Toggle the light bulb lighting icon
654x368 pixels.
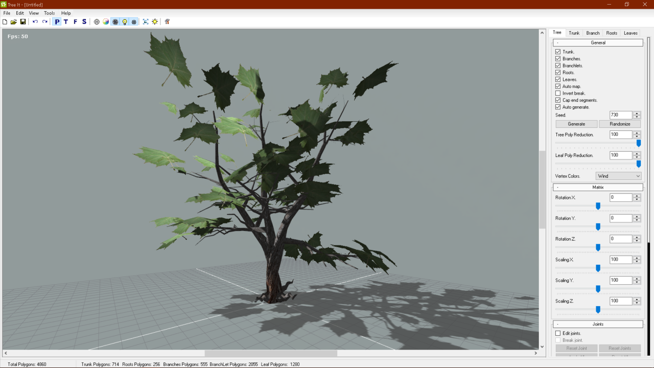click(x=125, y=22)
